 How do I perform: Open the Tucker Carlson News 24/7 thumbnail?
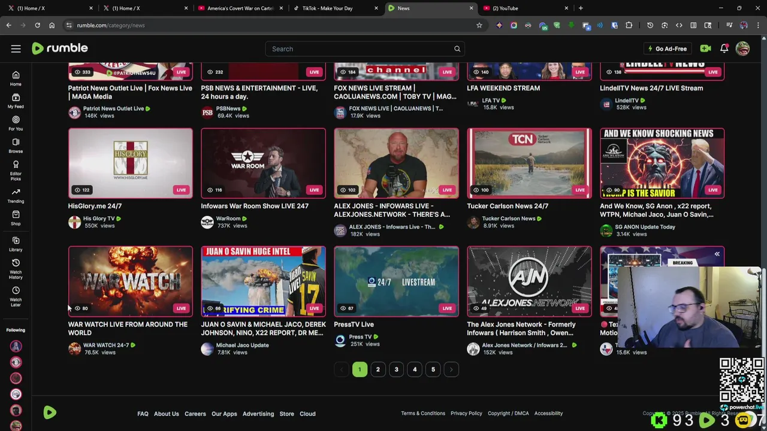click(530, 163)
